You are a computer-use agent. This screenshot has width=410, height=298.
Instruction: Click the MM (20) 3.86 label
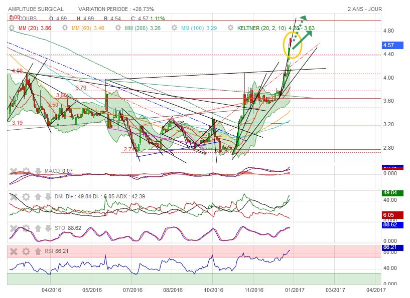pos(35,28)
